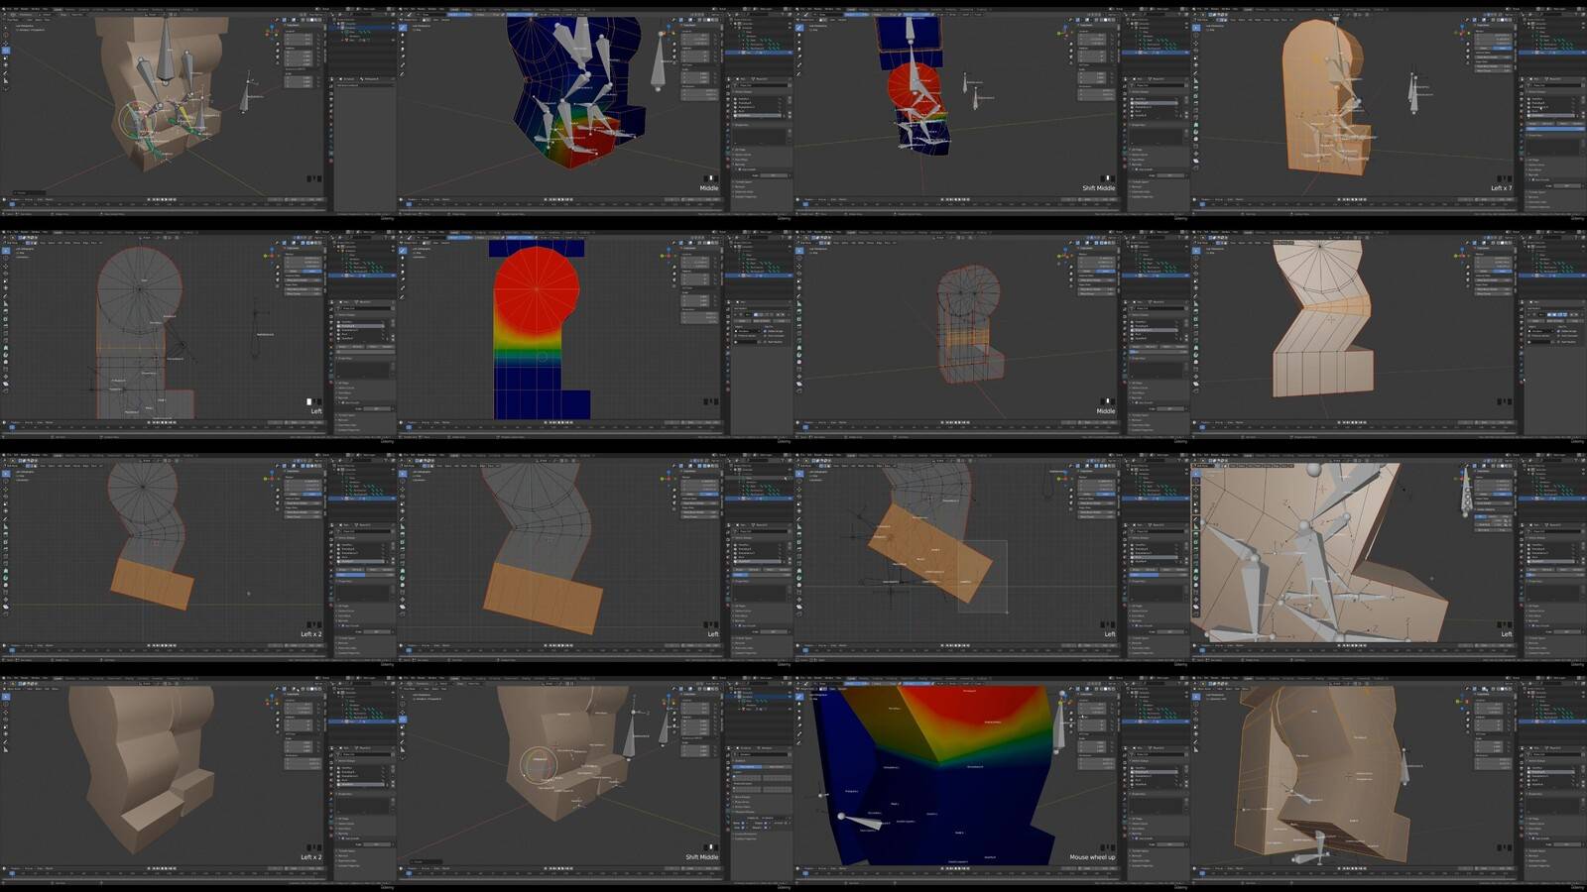Open the zigzag light mesh frame
Screen dimensions: 1587x892
point(1389,333)
